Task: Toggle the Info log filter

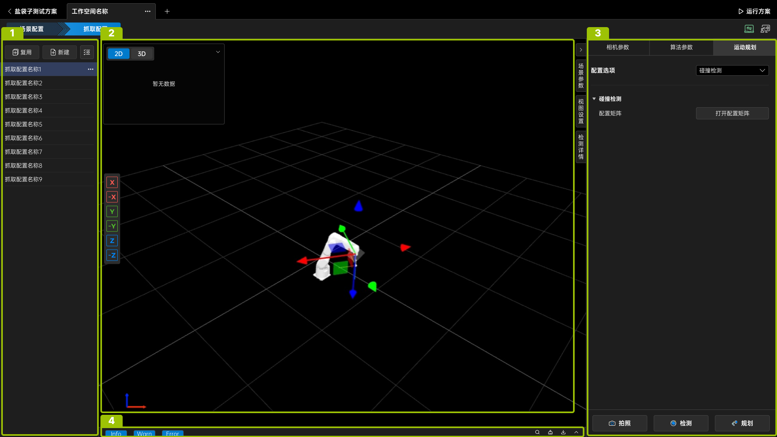Action: [116, 433]
